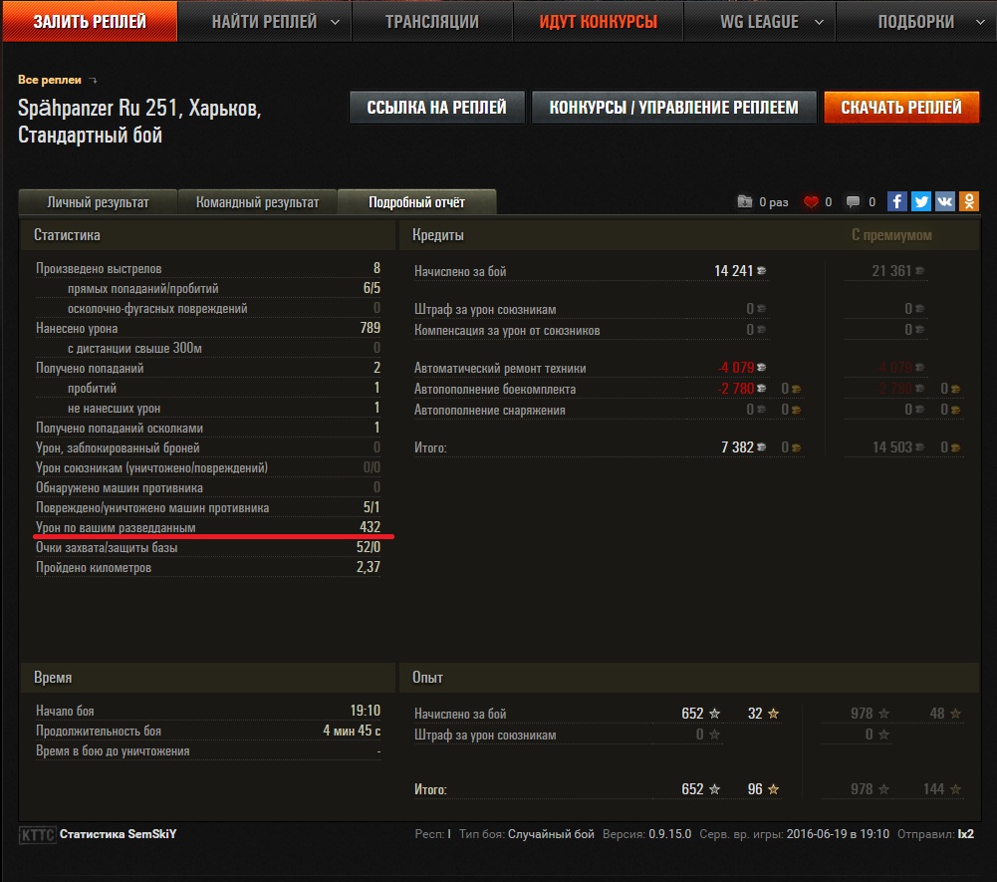This screenshot has height=882, width=997.
Task: Follow the Все реплеи link
Action: 50,80
